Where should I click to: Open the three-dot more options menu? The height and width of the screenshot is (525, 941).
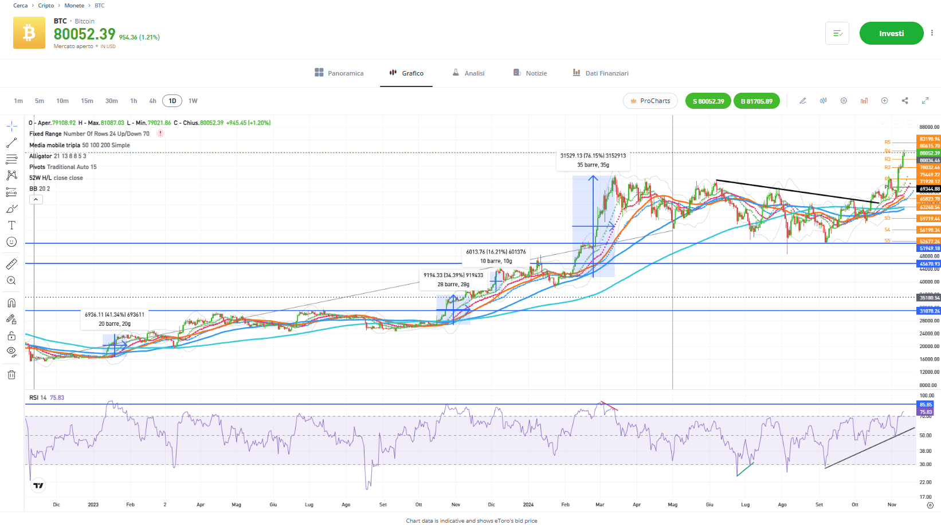[x=932, y=33]
